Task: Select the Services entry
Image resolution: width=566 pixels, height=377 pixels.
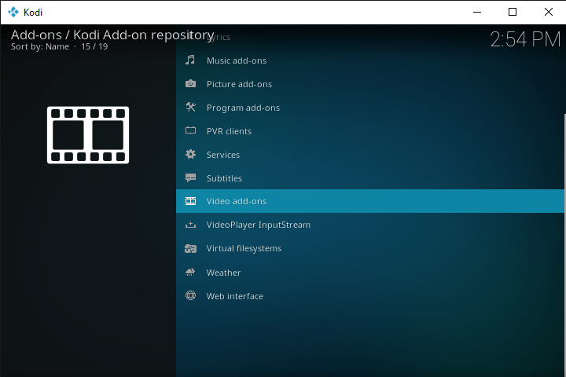Action: [x=370, y=154]
